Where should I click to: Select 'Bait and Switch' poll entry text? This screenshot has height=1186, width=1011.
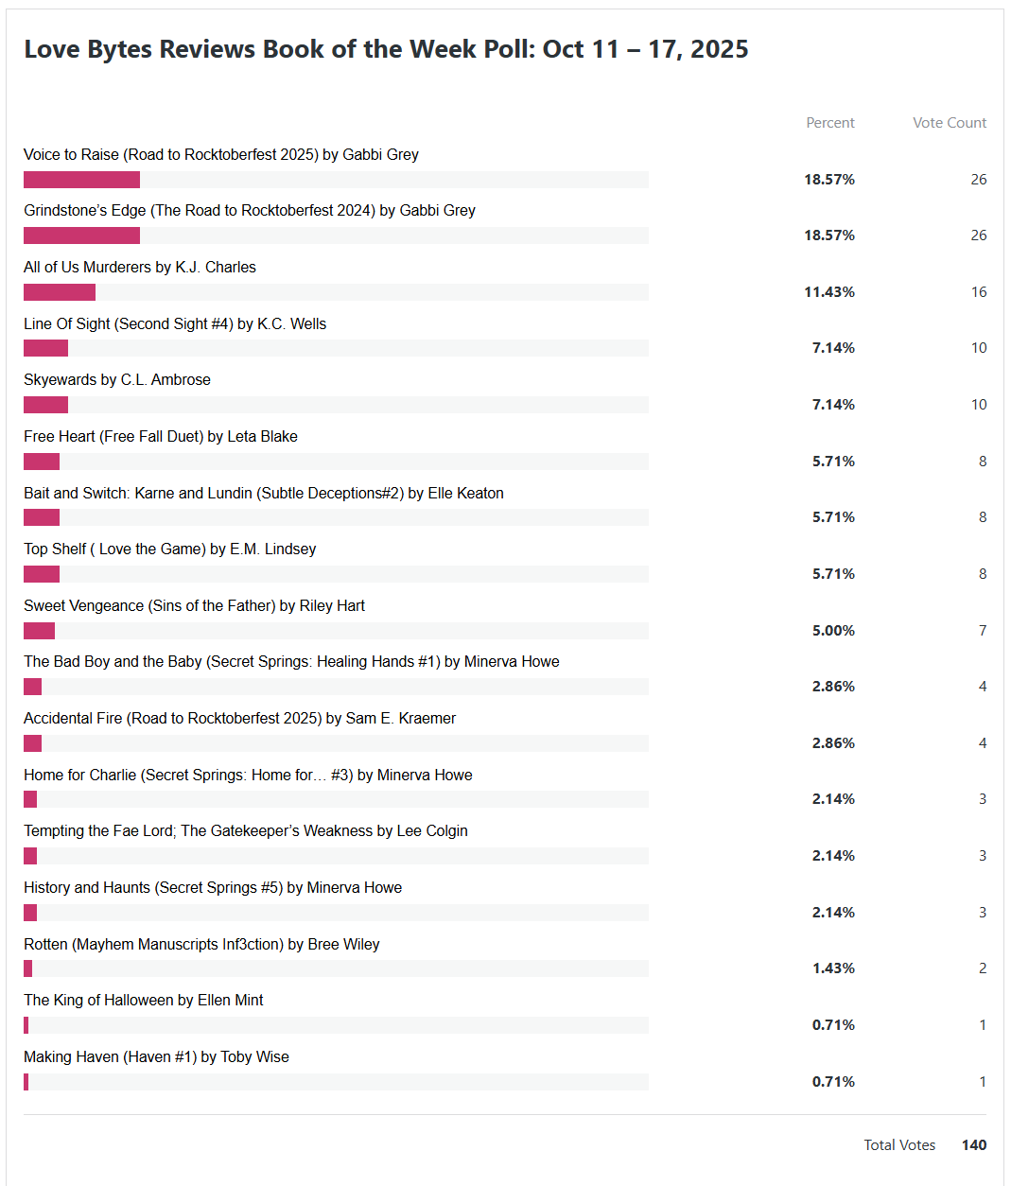pos(264,494)
